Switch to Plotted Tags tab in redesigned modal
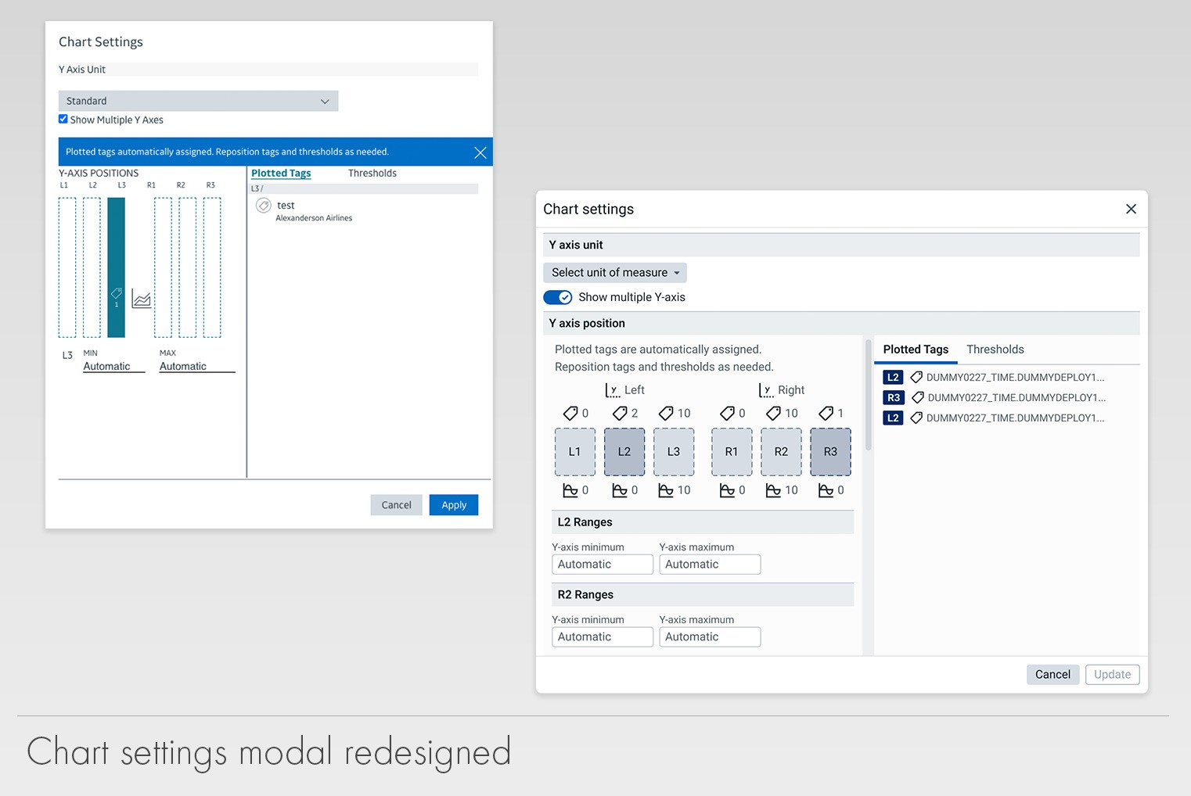 pos(916,350)
